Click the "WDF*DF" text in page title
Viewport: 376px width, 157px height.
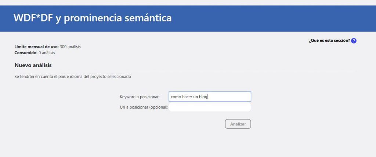pos(33,18)
